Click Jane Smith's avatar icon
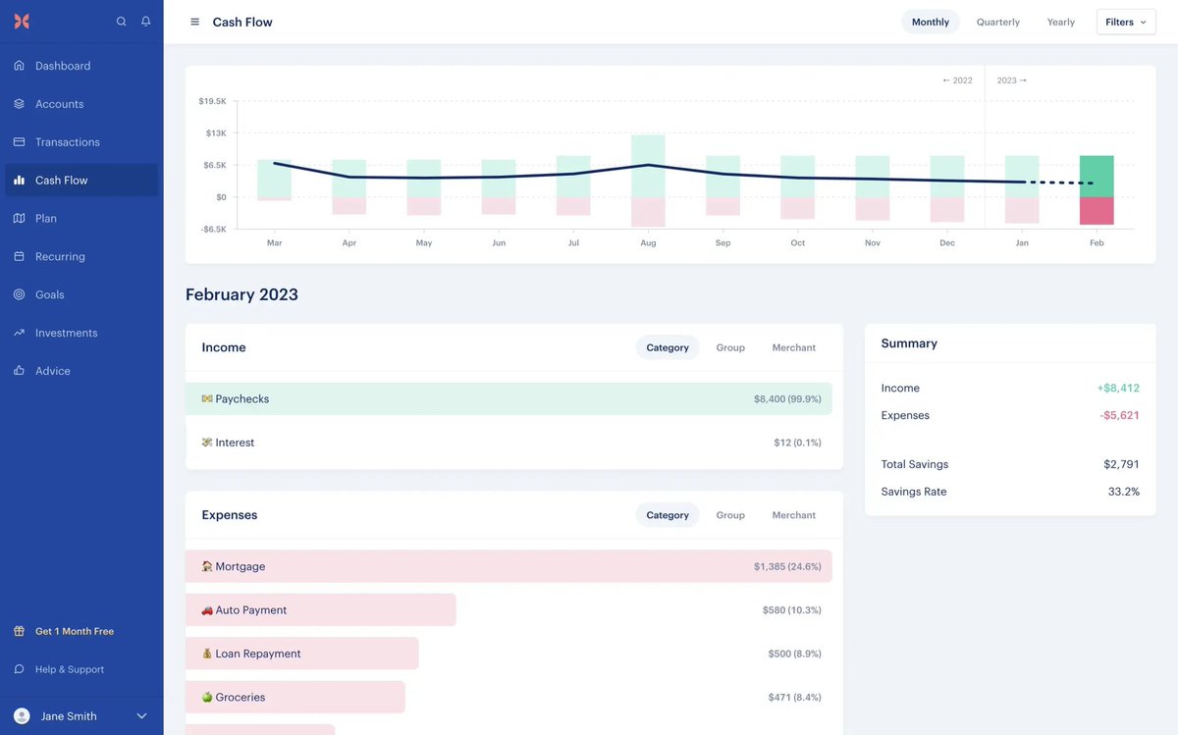 point(22,716)
